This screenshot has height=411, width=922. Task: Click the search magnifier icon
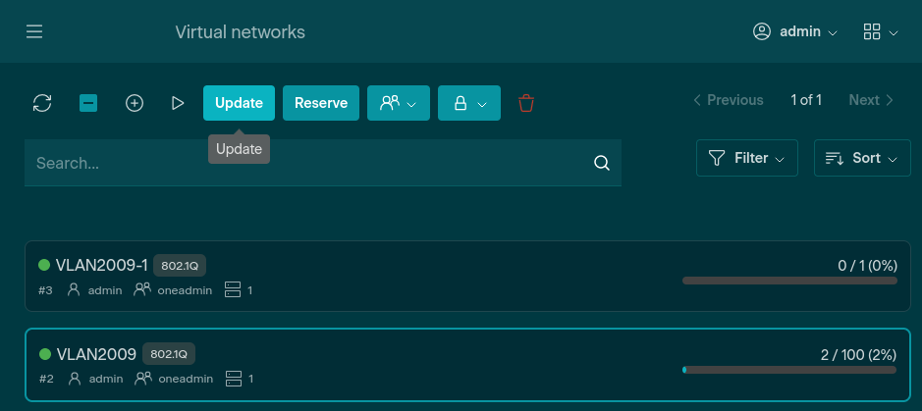(x=602, y=163)
